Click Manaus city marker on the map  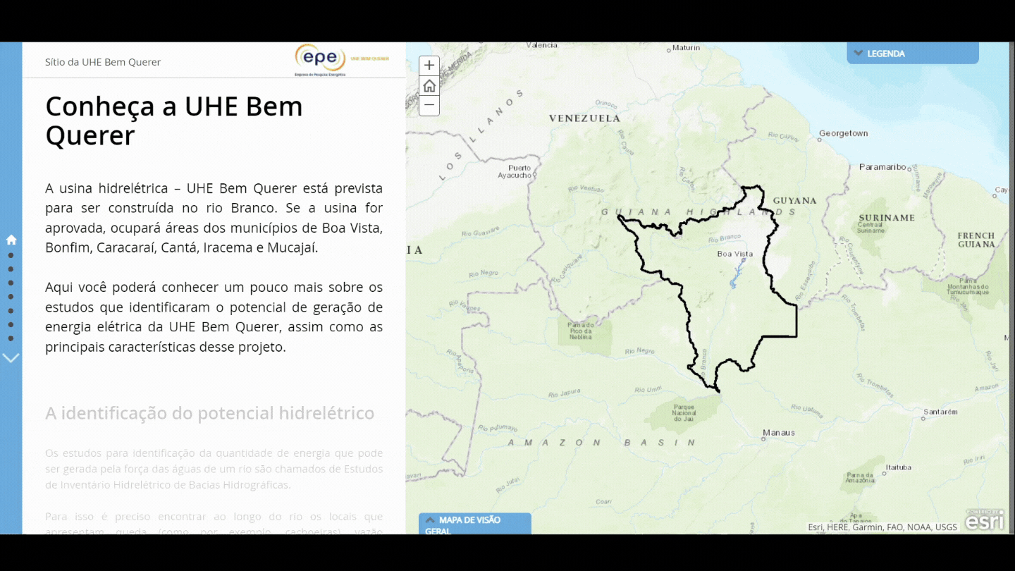pos(763,438)
